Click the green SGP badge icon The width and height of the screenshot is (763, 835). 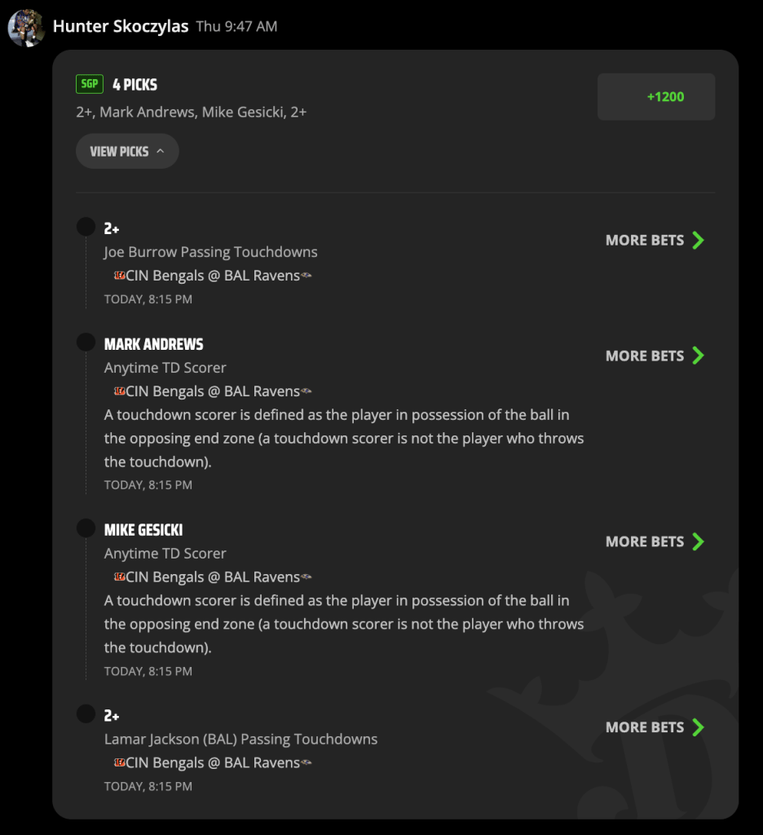[x=90, y=84]
